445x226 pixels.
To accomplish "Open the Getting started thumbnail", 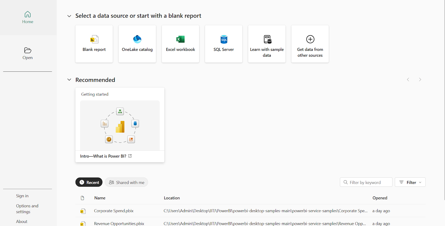I will point(120,125).
